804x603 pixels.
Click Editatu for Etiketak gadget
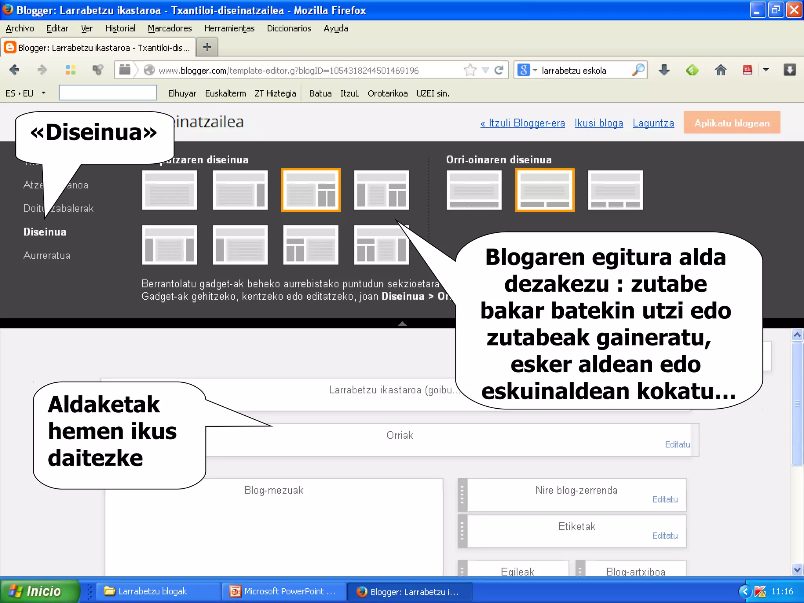(665, 535)
